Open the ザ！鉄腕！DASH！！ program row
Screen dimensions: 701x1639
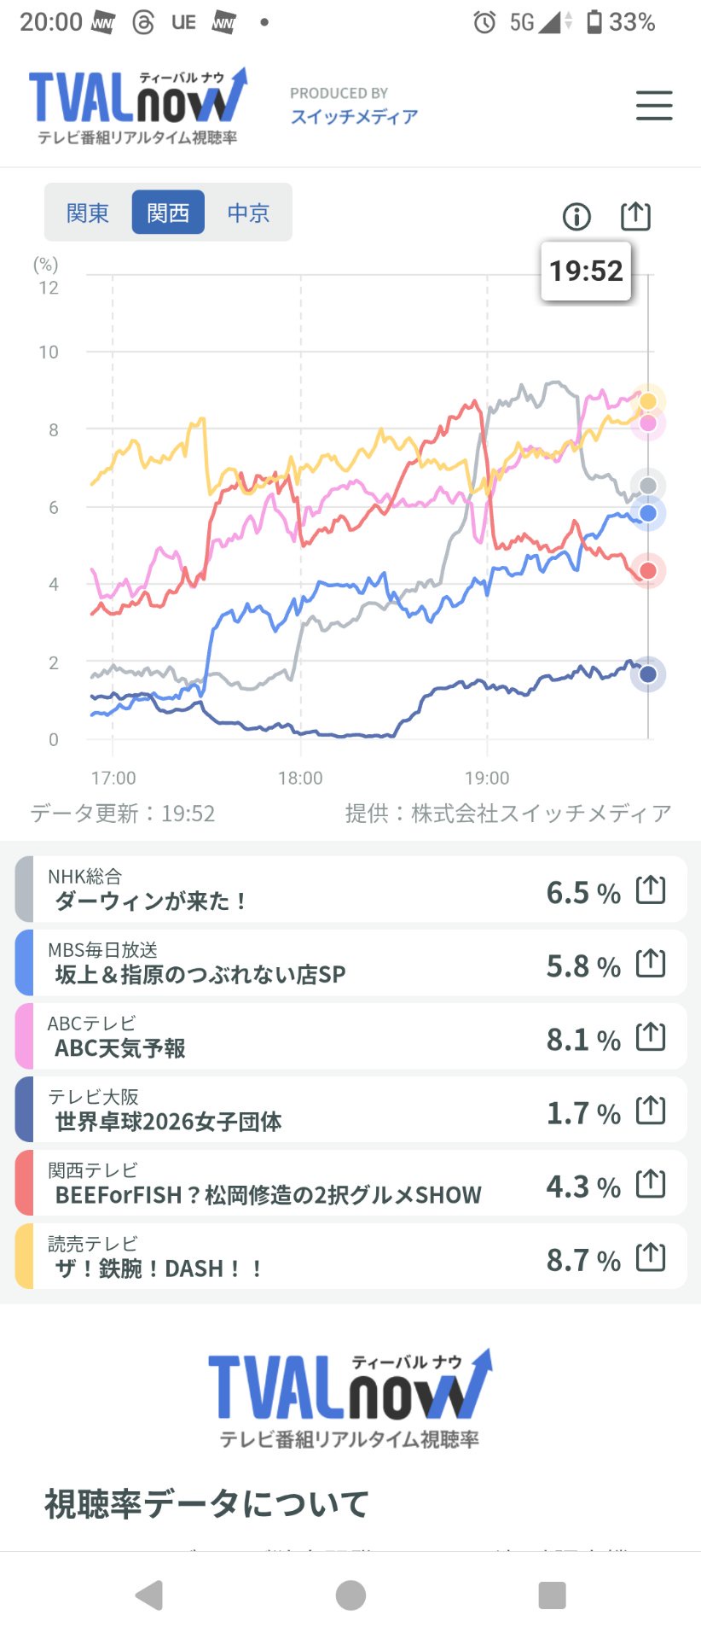(350, 1257)
